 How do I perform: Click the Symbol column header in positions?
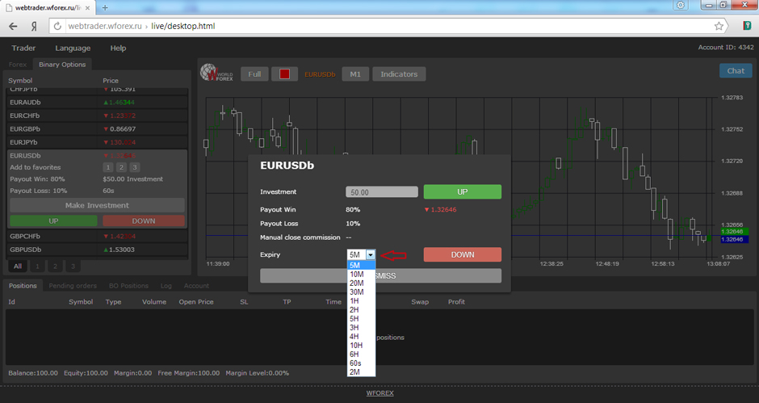pos(81,302)
